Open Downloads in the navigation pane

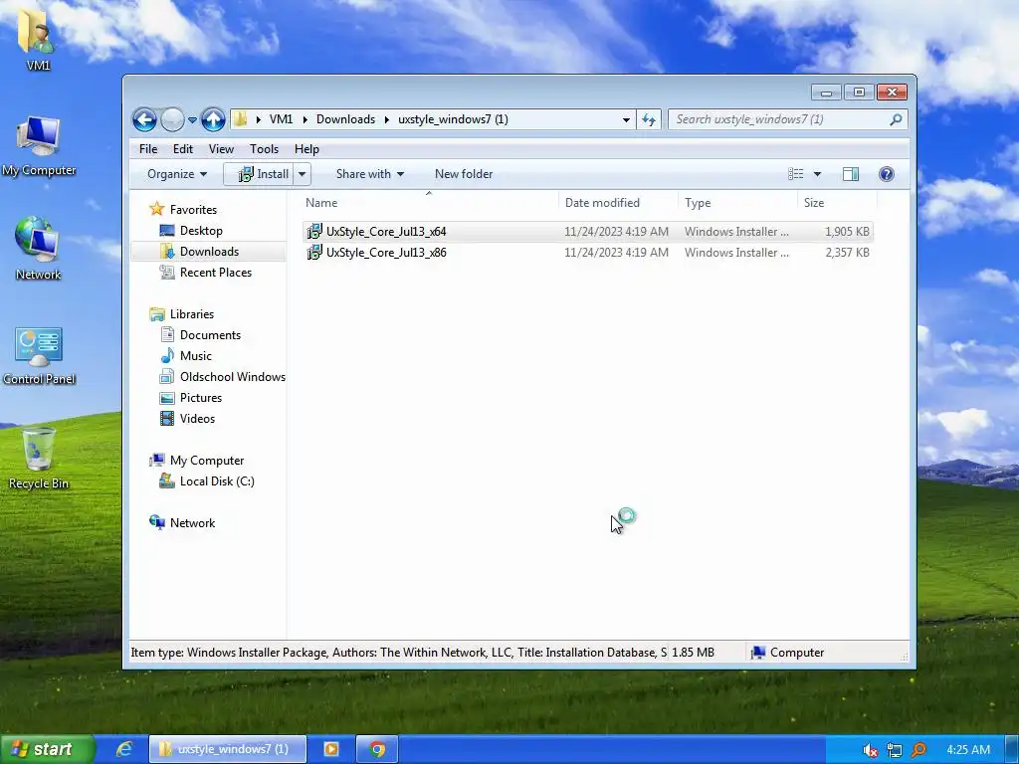(x=209, y=252)
